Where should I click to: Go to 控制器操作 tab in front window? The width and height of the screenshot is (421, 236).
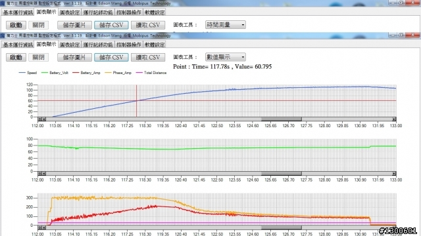point(129,45)
